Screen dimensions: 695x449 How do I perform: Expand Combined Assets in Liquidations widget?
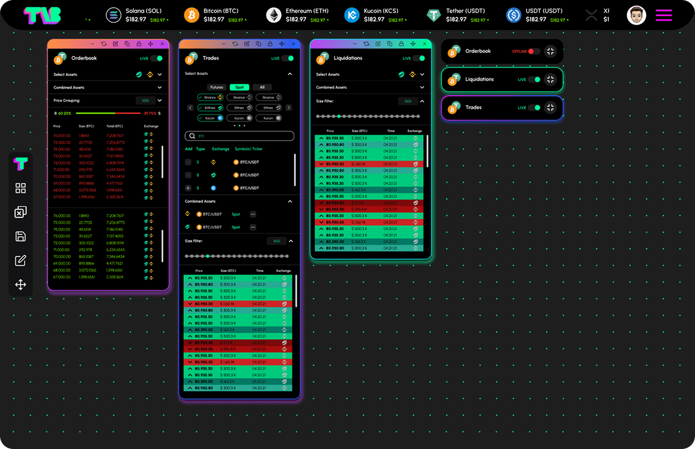click(x=422, y=87)
